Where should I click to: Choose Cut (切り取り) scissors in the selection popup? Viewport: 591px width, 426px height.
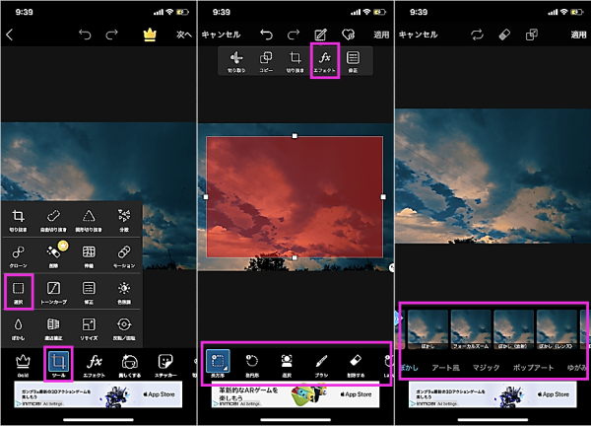tap(236, 61)
